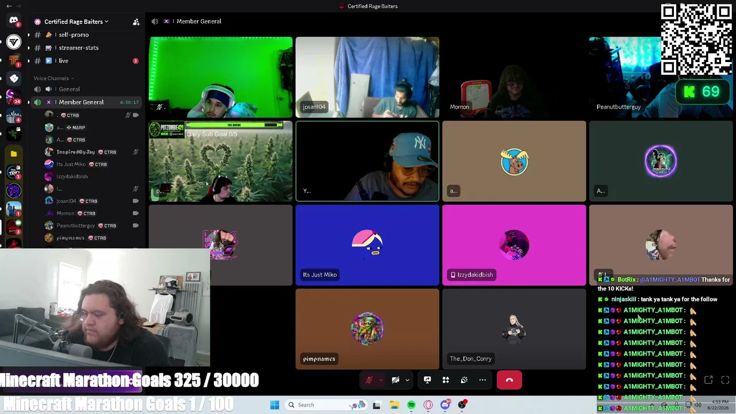Viewport: 736px width, 414px height.
Task: Disconnect from the voice call
Action: [509, 380]
